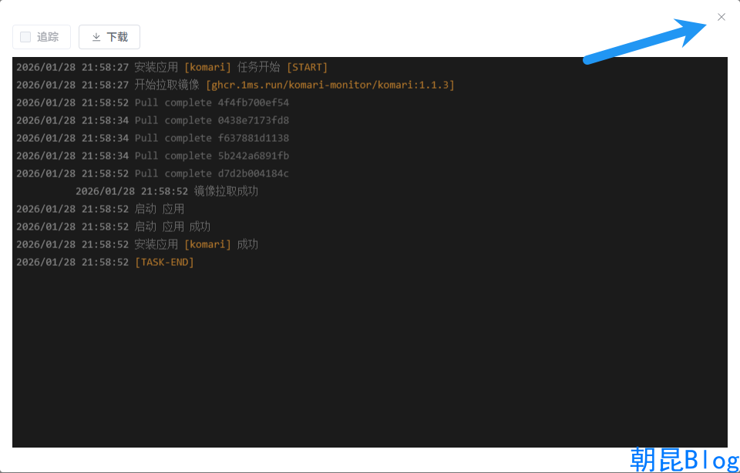Enable the 追踪 checkbox
740x473 pixels.
click(x=25, y=37)
